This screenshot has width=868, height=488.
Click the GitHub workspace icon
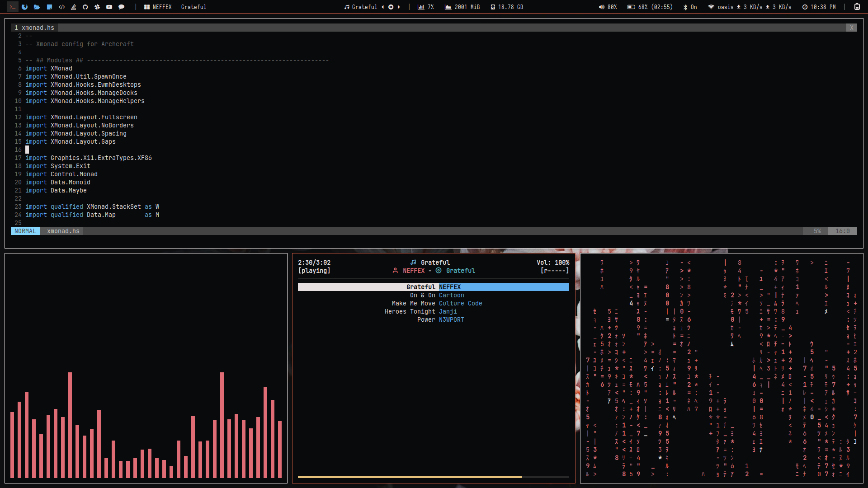coord(85,7)
